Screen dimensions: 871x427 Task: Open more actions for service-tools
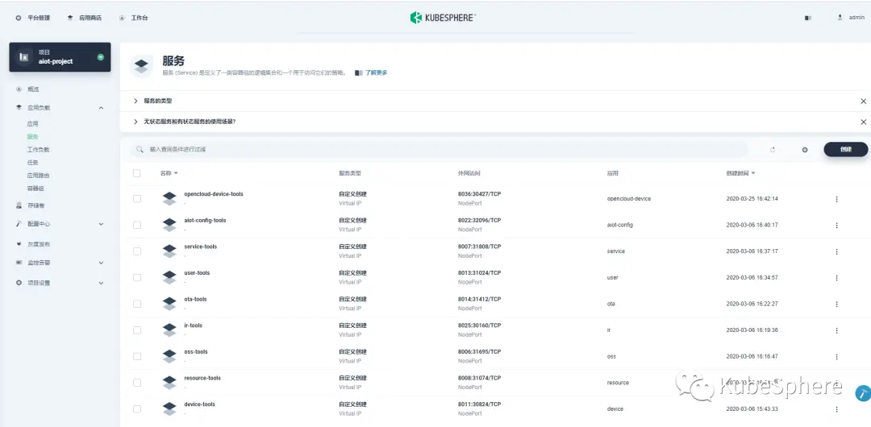836,251
